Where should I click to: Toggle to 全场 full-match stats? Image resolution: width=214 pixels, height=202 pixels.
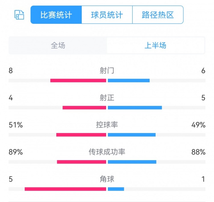click(x=58, y=45)
